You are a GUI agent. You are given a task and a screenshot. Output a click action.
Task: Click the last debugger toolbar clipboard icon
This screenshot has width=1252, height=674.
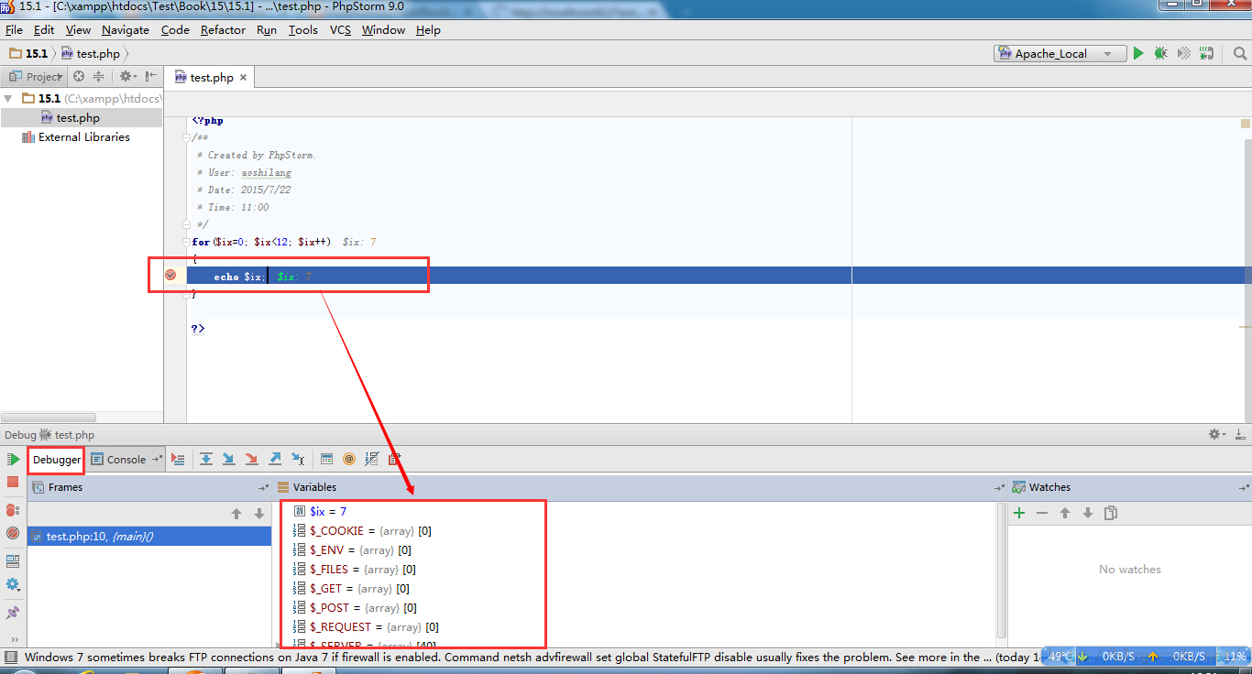click(x=394, y=460)
